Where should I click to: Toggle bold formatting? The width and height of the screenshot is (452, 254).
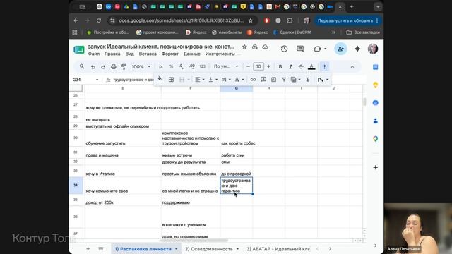[280, 66]
